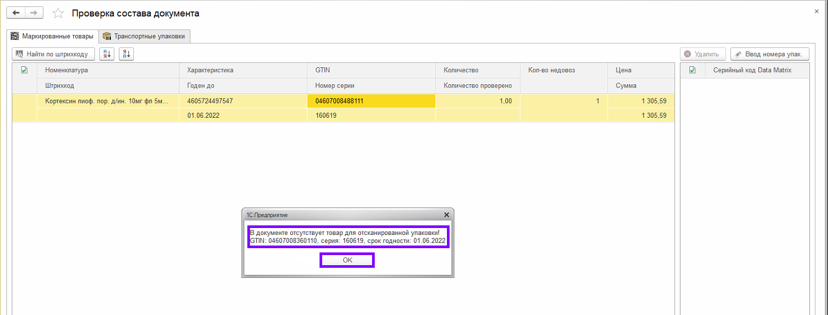Viewport: 828px width, 315px height.
Task: Toggle check mark in goods table header
Action: [x=24, y=70]
